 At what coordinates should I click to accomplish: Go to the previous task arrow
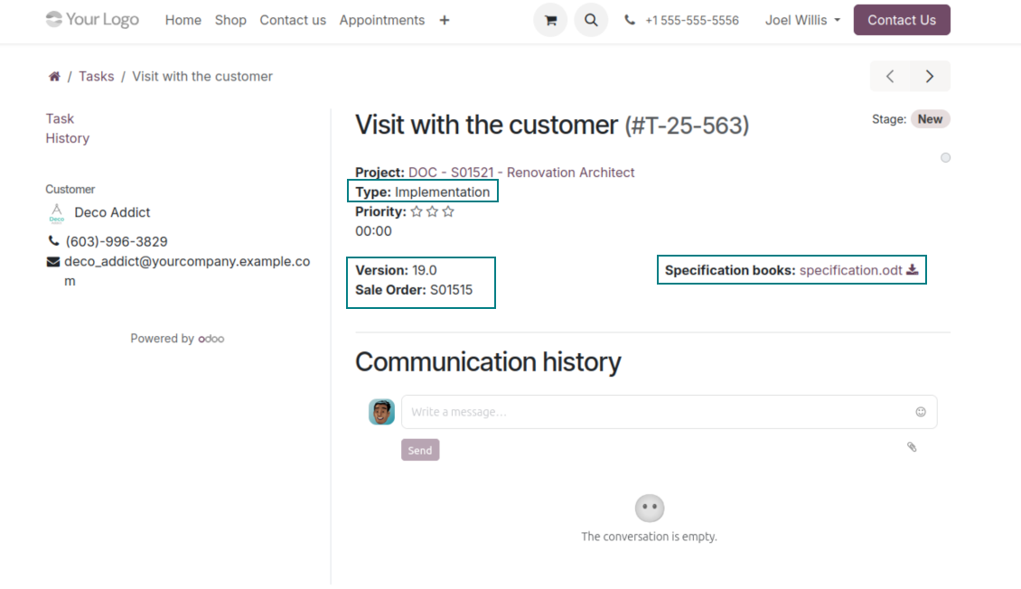click(x=890, y=77)
